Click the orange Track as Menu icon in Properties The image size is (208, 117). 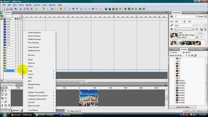click(205, 17)
